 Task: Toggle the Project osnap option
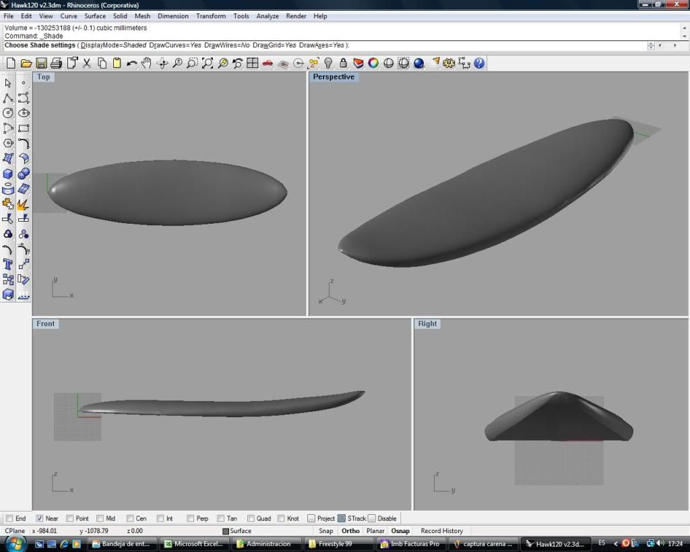(311, 518)
